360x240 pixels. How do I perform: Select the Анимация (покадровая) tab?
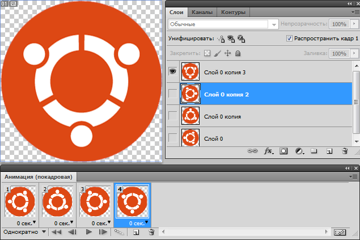coord(39,177)
